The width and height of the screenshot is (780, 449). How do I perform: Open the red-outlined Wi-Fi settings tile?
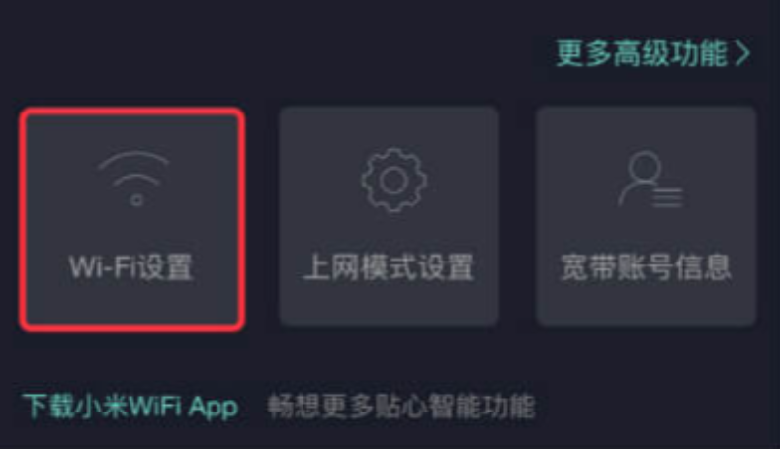[132, 219]
